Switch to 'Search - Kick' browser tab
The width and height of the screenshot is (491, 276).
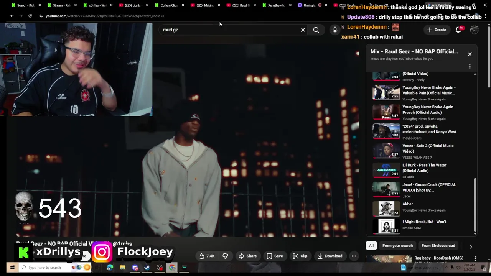pos(25,5)
